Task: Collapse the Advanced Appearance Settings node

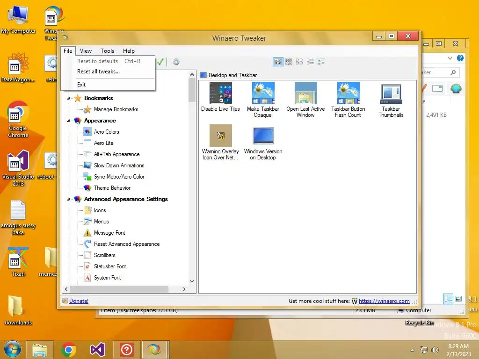Action: point(68,199)
